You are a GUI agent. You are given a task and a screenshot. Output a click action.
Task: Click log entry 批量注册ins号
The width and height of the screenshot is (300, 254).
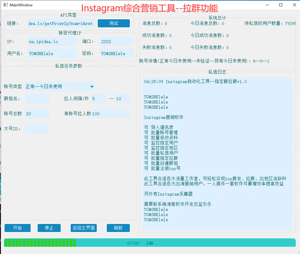[162, 168]
